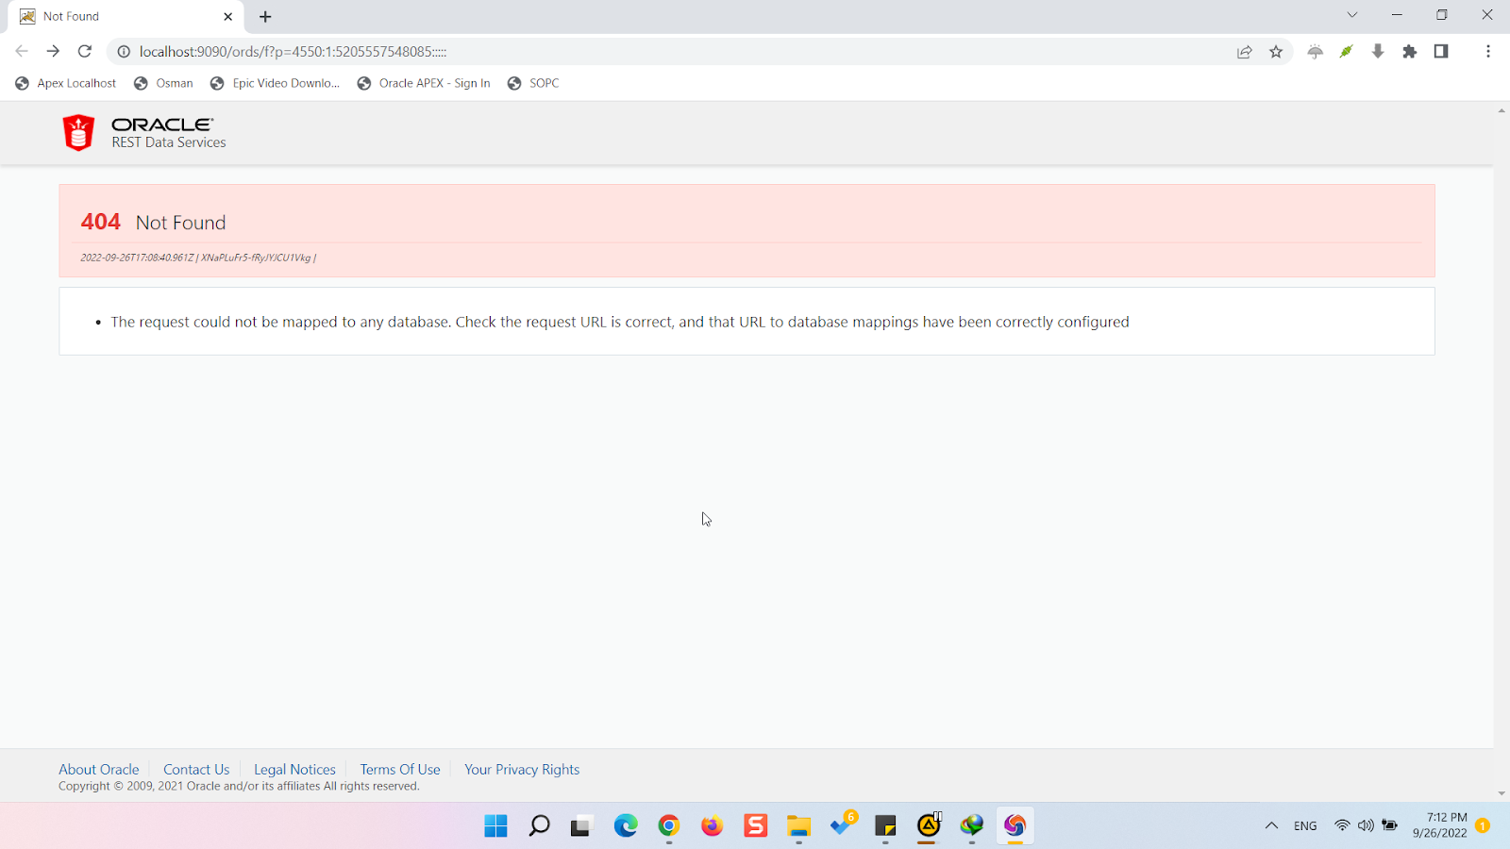This screenshot has width=1510, height=849.
Task: Show hidden system tray icons
Action: pyautogui.click(x=1271, y=825)
